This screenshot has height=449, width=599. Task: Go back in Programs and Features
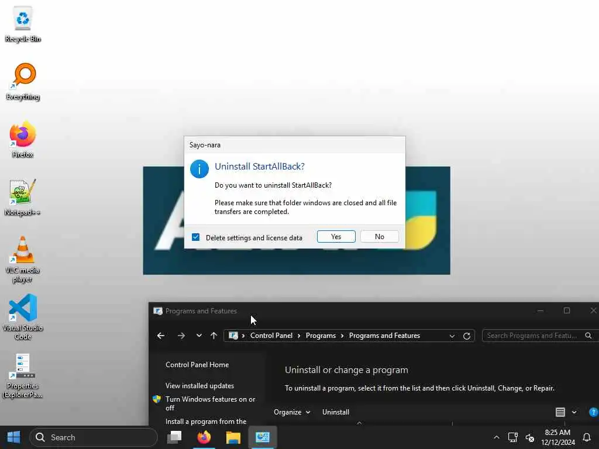161,336
